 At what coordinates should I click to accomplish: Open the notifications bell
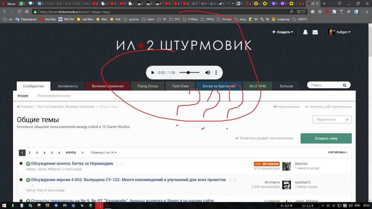[x=305, y=32]
